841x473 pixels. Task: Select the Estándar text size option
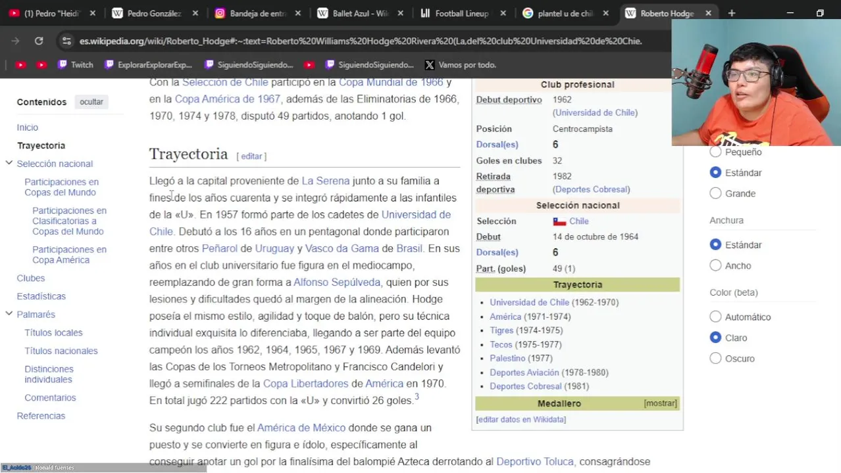point(715,173)
